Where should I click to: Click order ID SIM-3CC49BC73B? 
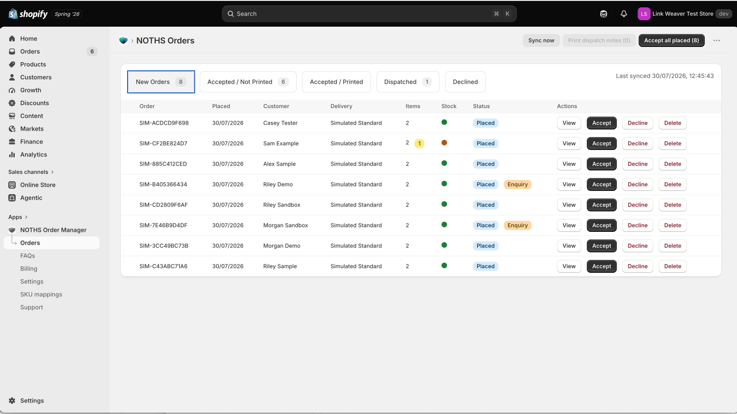[164, 246]
